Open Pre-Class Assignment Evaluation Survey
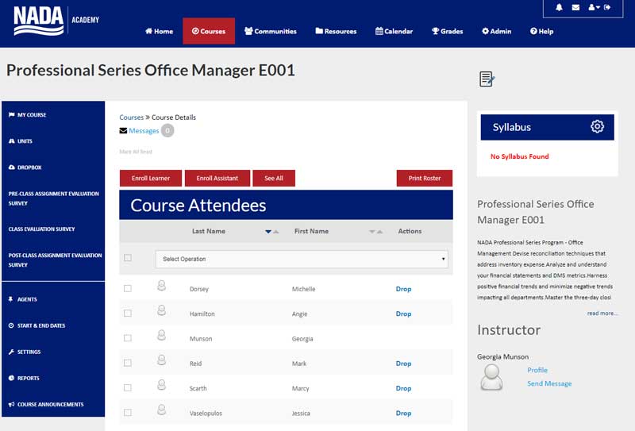The width and height of the screenshot is (635, 431). pos(53,198)
